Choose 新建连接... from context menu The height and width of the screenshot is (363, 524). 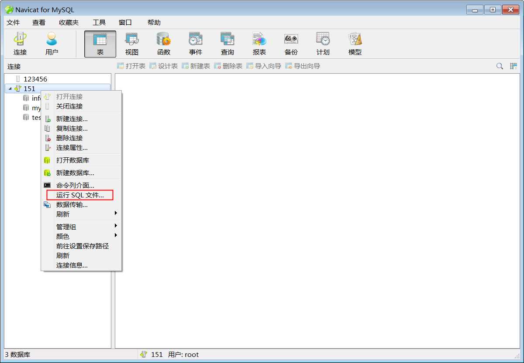point(81,119)
